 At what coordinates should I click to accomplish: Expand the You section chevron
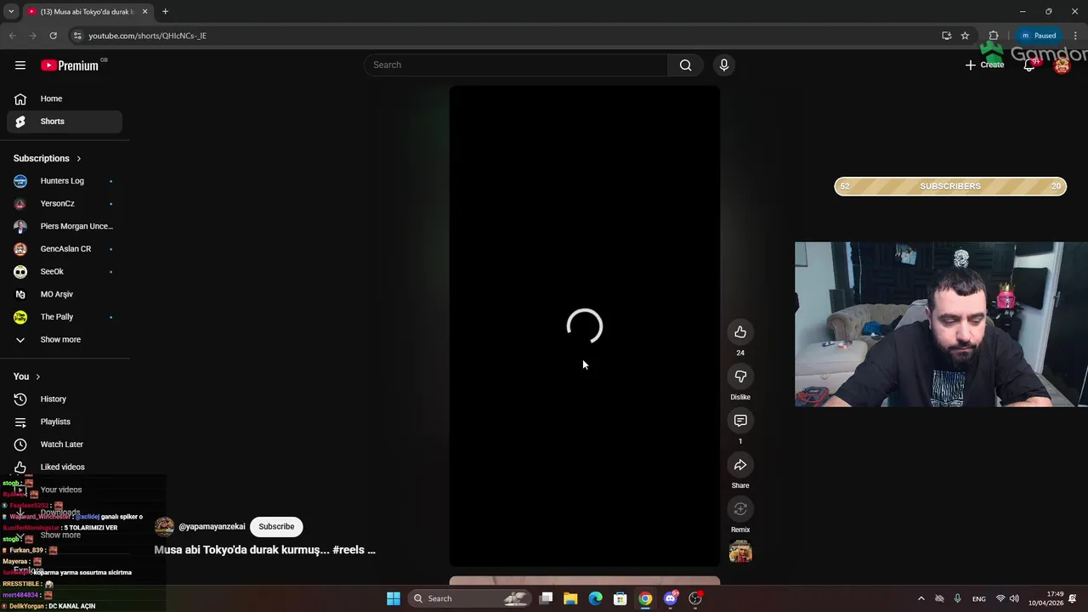[x=37, y=377]
